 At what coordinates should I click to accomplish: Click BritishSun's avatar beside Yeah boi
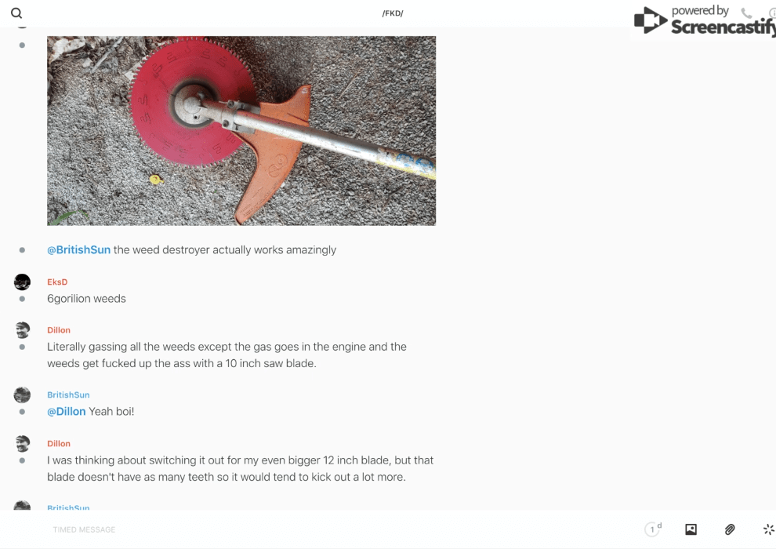pos(22,395)
